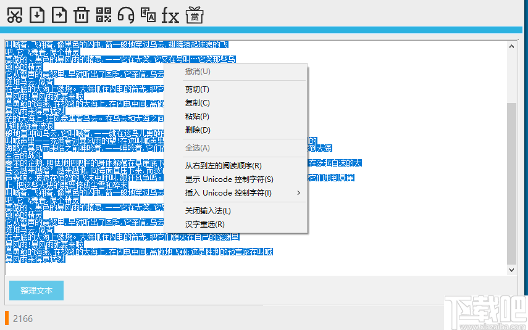
Task: Click the translate text icon
Action: click(148, 15)
